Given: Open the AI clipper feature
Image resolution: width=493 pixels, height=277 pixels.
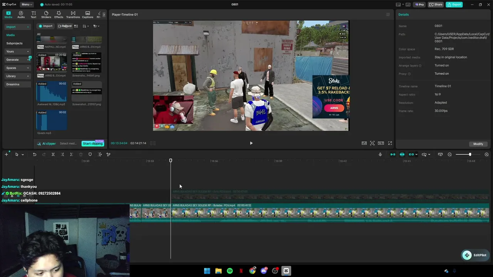Looking at the screenshot, I should click(47, 144).
